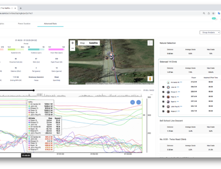The height and width of the screenshot is (169, 221).
Task: Click the teal Cadence range bar
Action: 36,49
